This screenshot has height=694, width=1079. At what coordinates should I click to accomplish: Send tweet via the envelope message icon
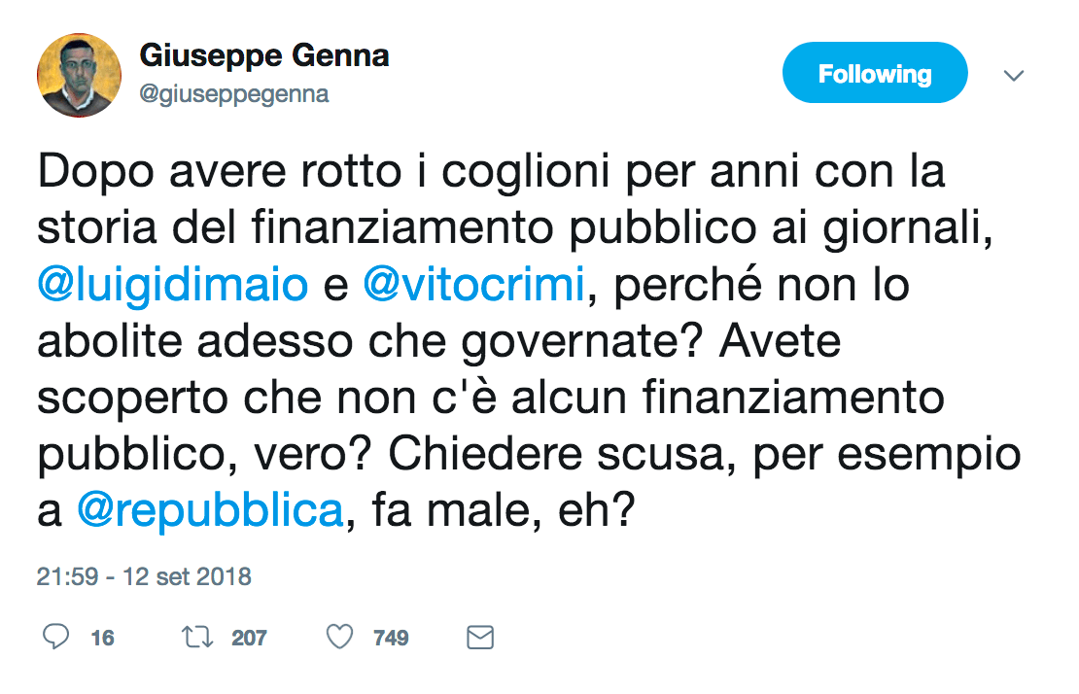(x=480, y=638)
